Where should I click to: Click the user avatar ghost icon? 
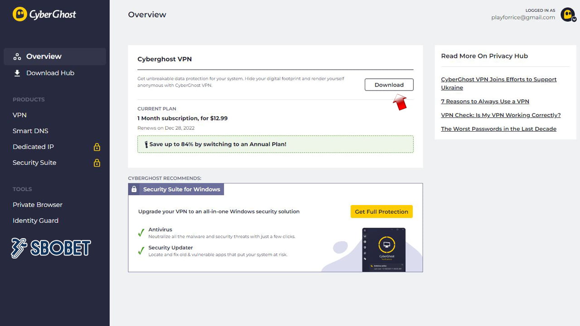point(567,14)
